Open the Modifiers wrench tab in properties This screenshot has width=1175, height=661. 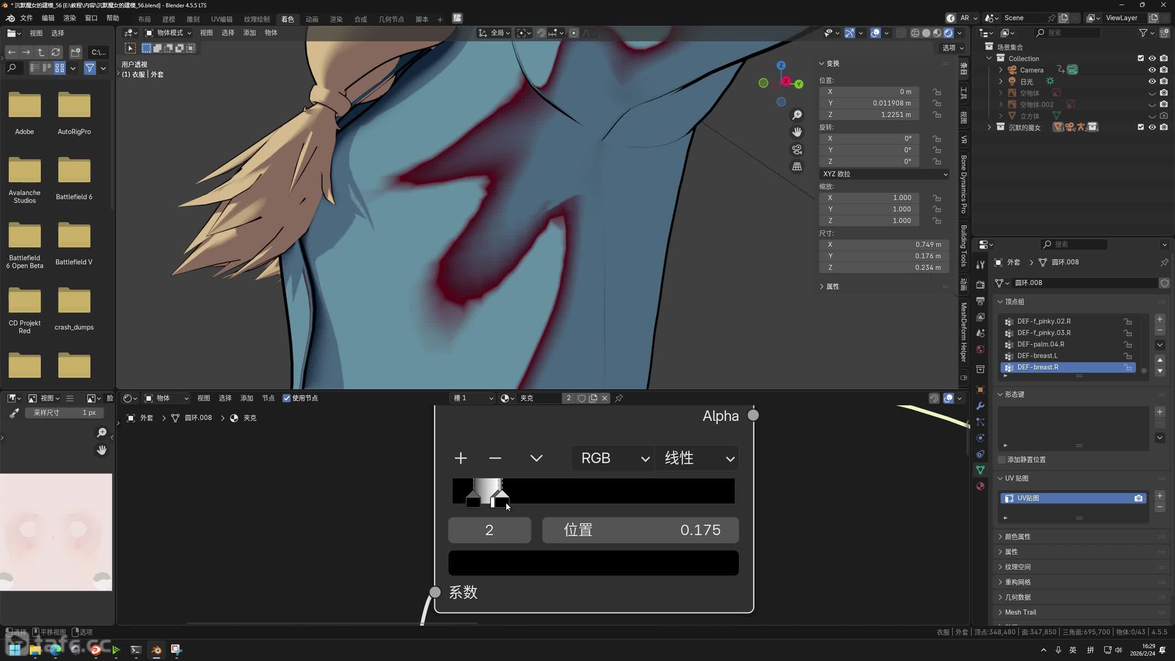click(980, 406)
